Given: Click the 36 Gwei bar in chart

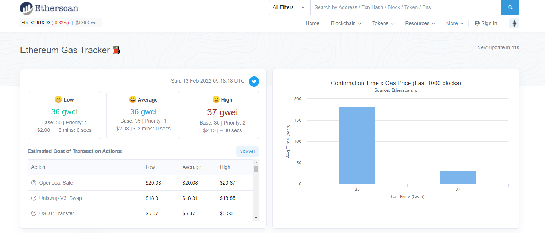Looking at the screenshot, I should pyautogui.click(x=357, y=146).
